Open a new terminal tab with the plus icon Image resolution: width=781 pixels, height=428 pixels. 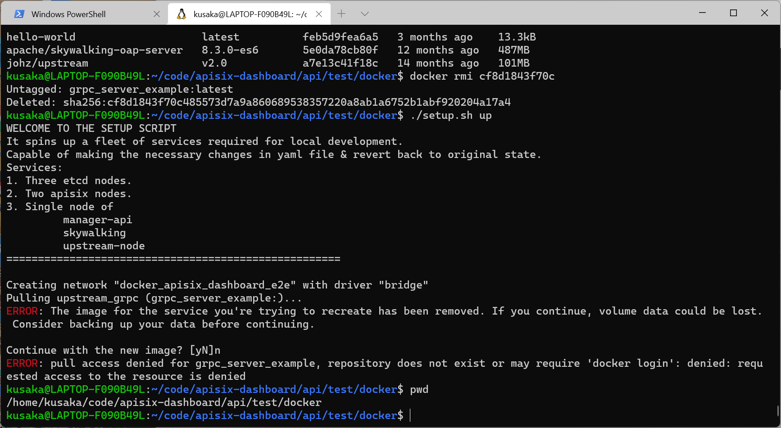click(341, 14)
